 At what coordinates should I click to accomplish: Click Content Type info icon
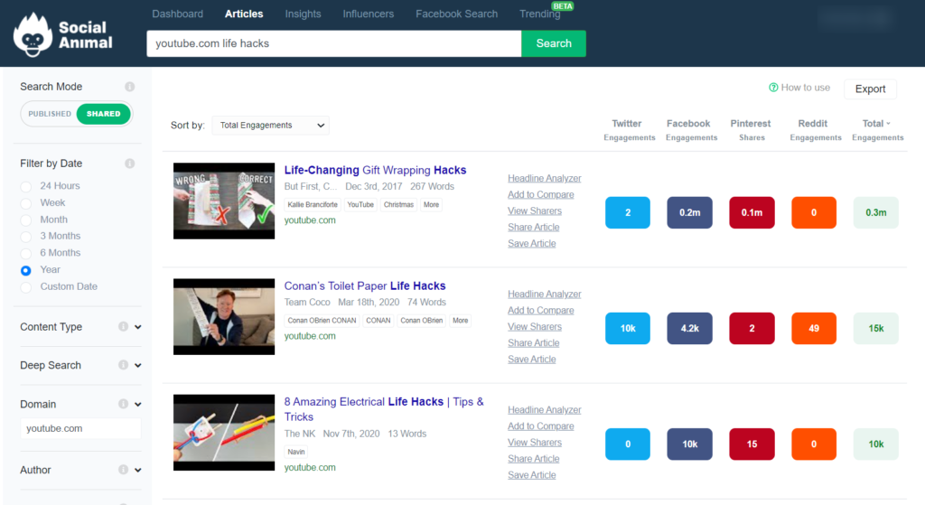point(123,326)
